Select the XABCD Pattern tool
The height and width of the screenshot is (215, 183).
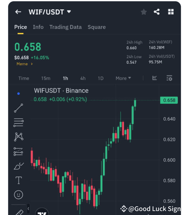point(18,136)
